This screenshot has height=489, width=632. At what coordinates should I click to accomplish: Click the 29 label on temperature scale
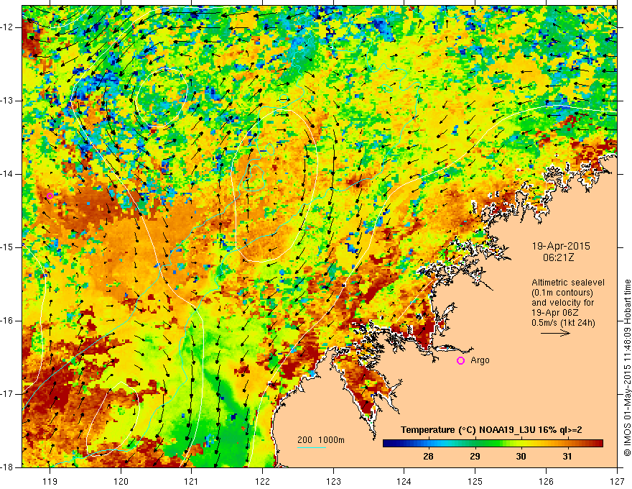pos(475,457)
